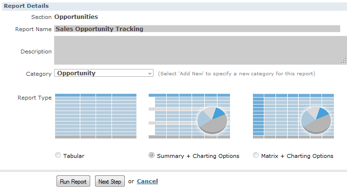
Task: Click the Summary + Charting Options label
Action: pos(198,156)
